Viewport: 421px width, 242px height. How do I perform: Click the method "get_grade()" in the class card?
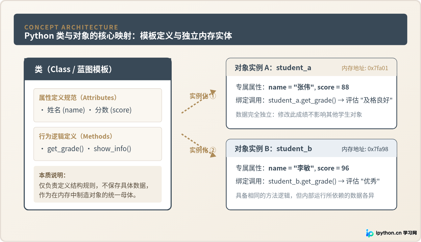(x=65, y=149)
